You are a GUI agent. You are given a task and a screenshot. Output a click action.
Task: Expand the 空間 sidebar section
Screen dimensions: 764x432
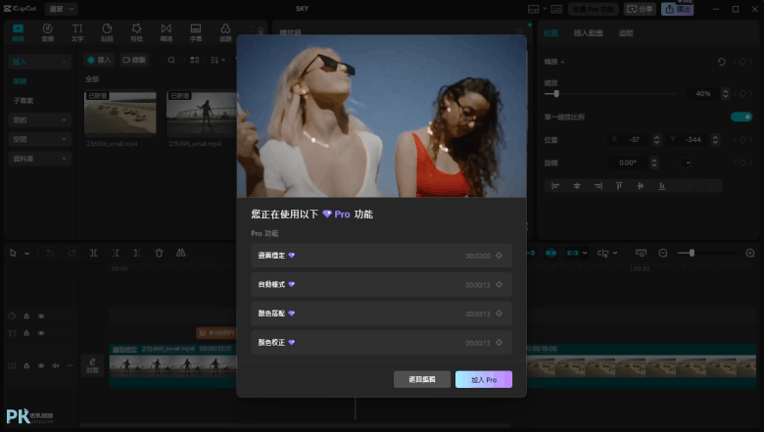(40, 139)
